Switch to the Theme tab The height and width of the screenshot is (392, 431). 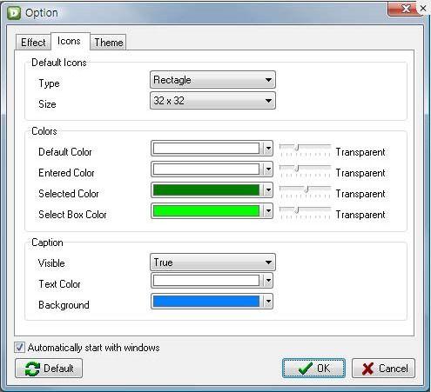(x=108, y=43)
